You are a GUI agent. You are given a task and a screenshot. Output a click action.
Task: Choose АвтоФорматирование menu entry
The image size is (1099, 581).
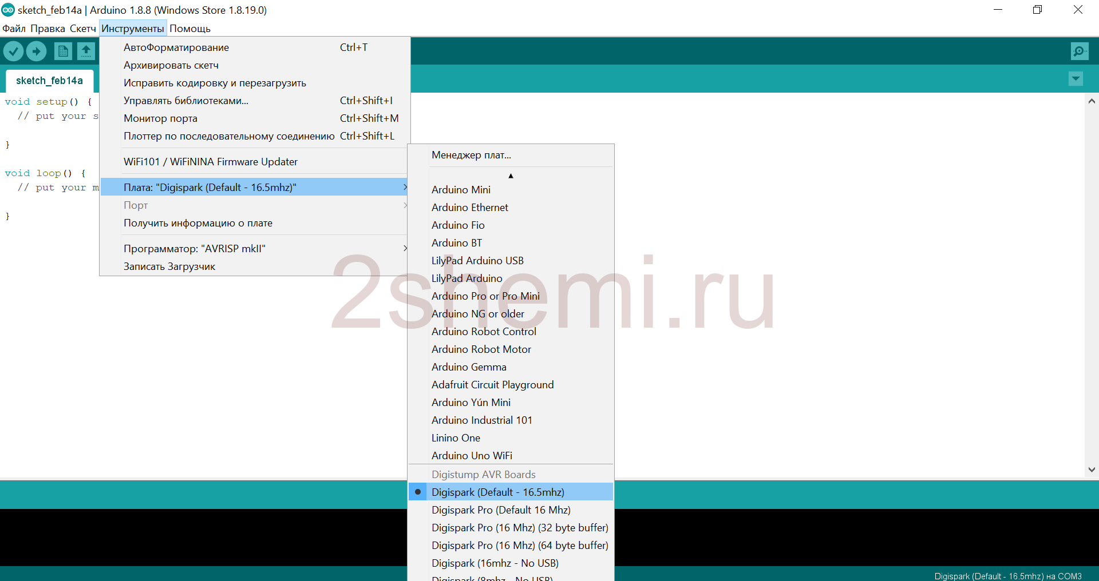pyautogui.click(x=255, y=47)
